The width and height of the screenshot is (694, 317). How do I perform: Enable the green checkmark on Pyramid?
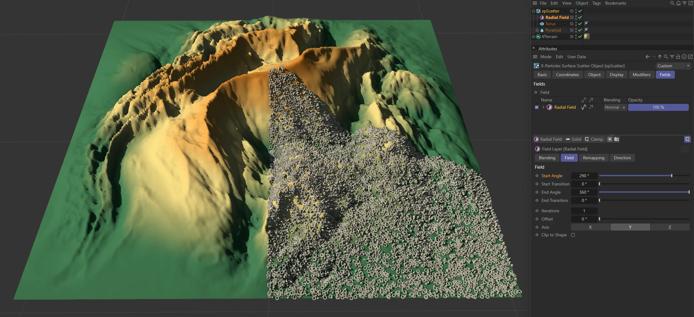coord(580,30)
